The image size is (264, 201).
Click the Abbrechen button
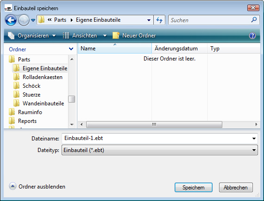click(236, 188)
